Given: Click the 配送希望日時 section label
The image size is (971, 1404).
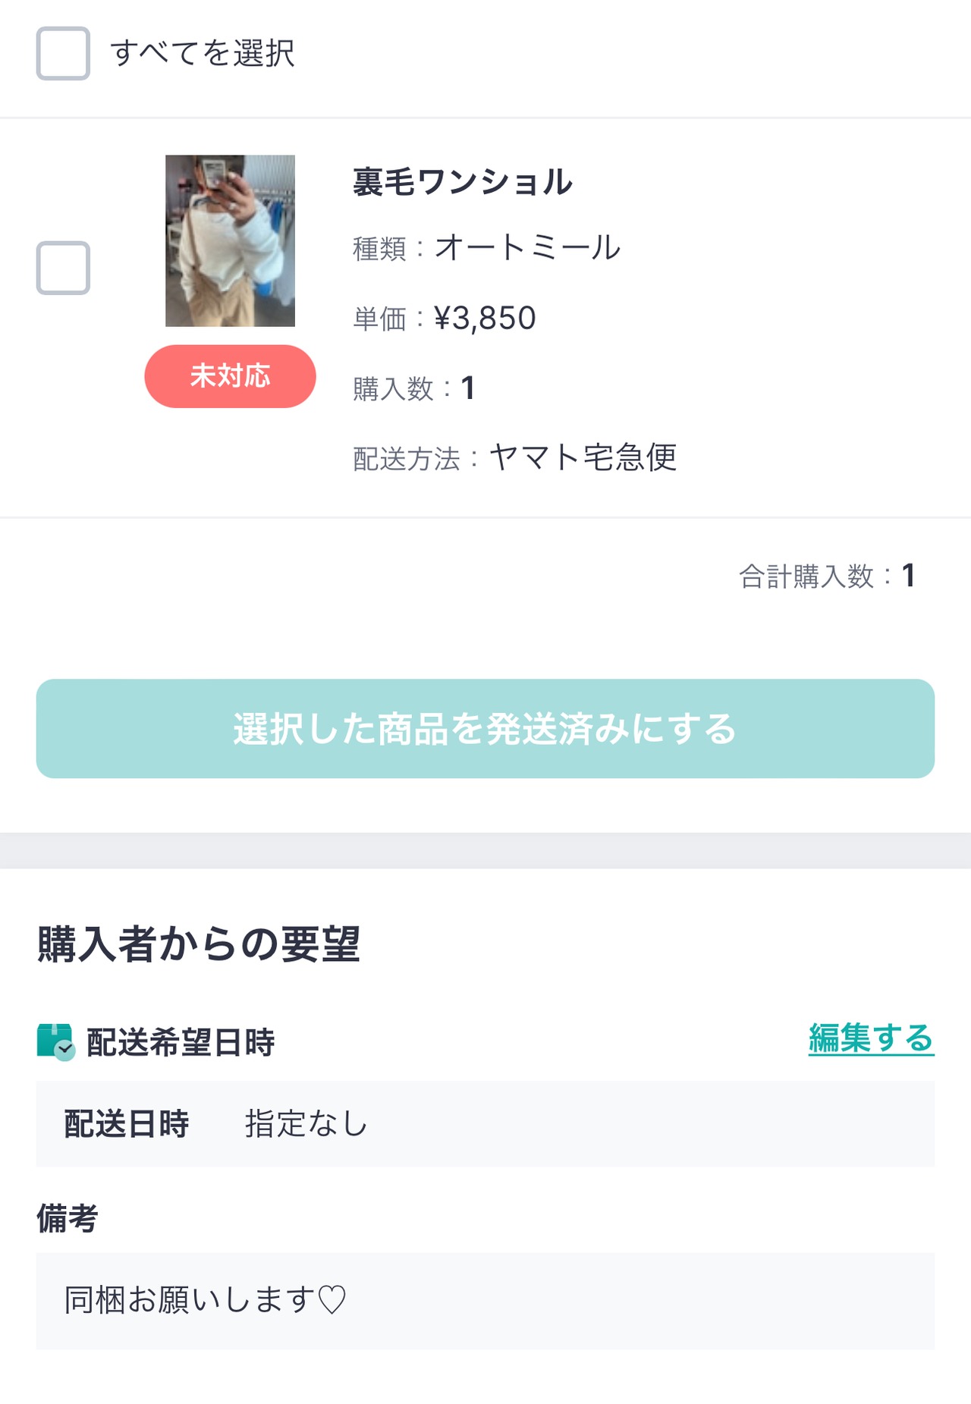Looking at the screenshot, I should (181, 1042).
